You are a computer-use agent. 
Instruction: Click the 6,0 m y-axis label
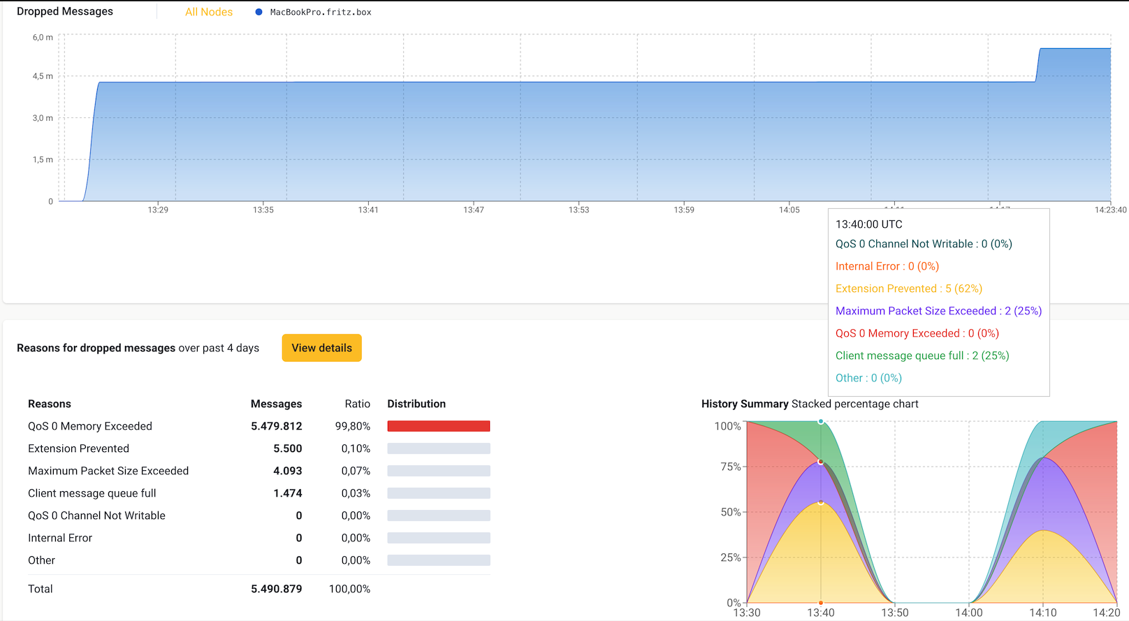coord(43,38)
